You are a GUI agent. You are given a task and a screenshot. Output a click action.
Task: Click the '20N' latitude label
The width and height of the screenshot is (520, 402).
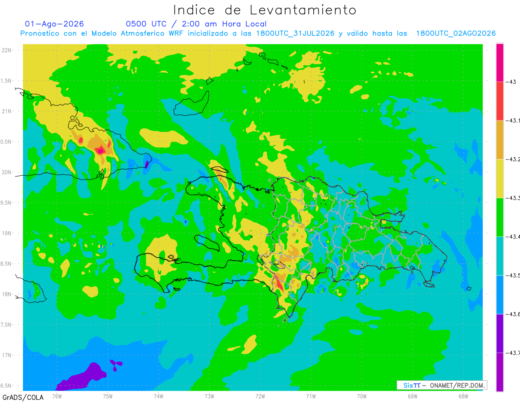(7, 172)
